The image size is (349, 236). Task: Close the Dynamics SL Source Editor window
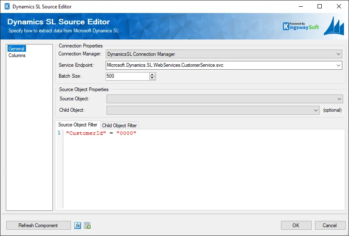tap(339, 6)
